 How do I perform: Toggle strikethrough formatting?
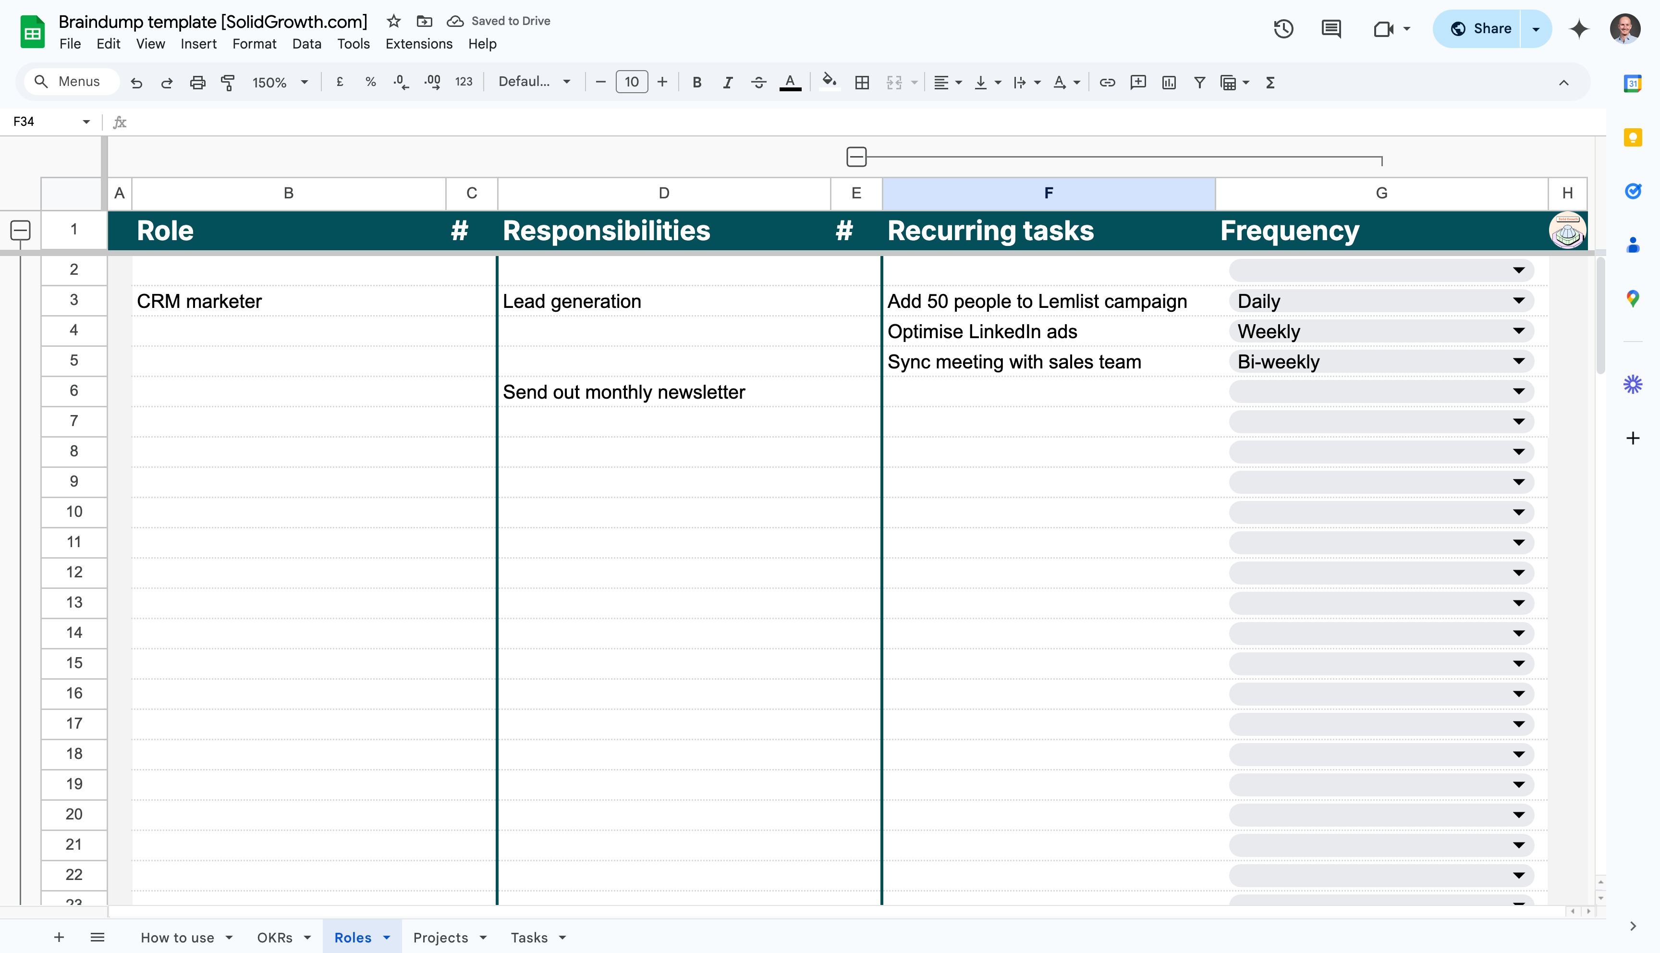coord(758,83)
